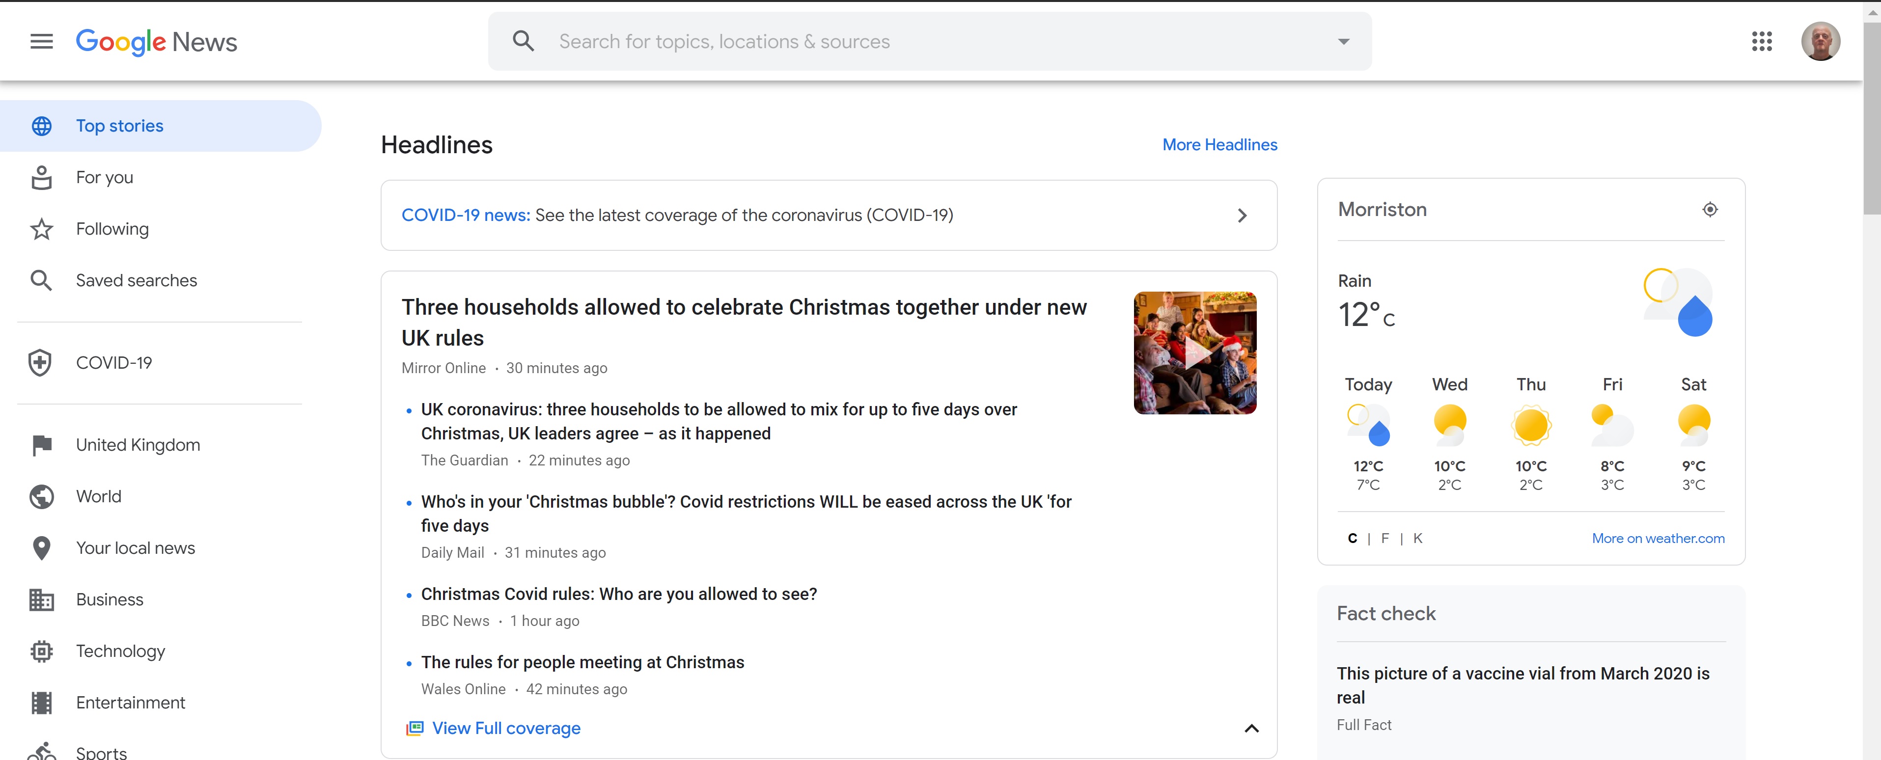Expand the COVID-19 news banner arrow
Image resolution: width=1881 pixels, height=760 pixels.
coord(1242,216)
